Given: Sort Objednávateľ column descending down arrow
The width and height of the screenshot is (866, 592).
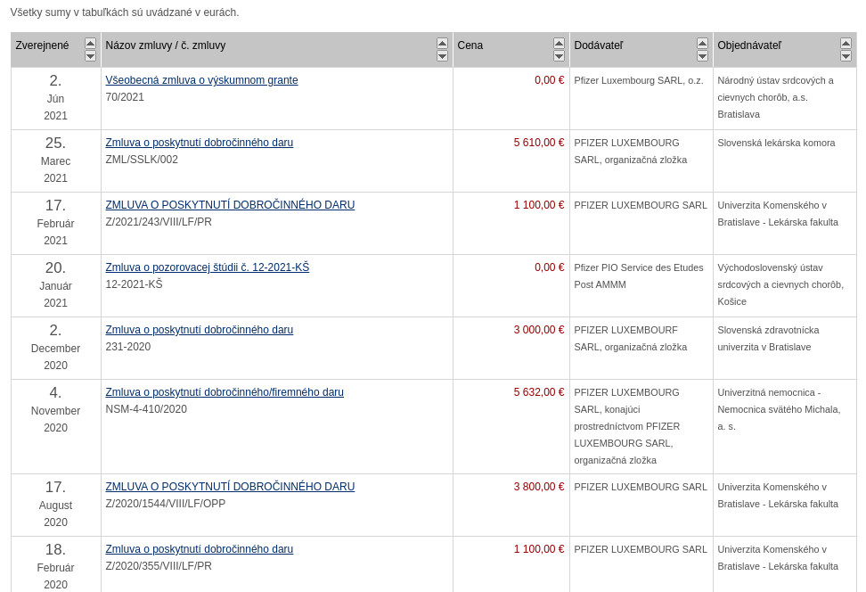Looking at the screenshot, I should coord(846,56).
